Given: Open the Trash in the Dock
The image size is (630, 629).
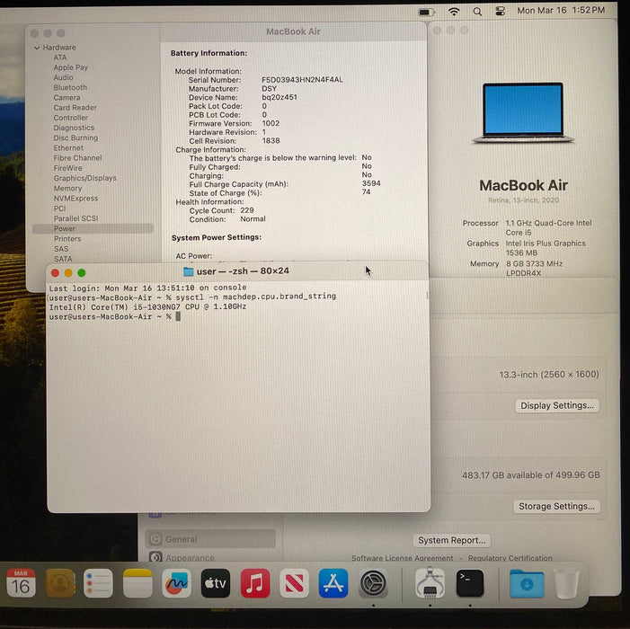Looking at the screenshot, I should [x=566, y=583].
